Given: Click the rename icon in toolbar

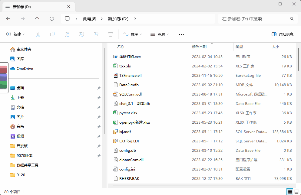Looking at the screenshot, I should point(81,34).
